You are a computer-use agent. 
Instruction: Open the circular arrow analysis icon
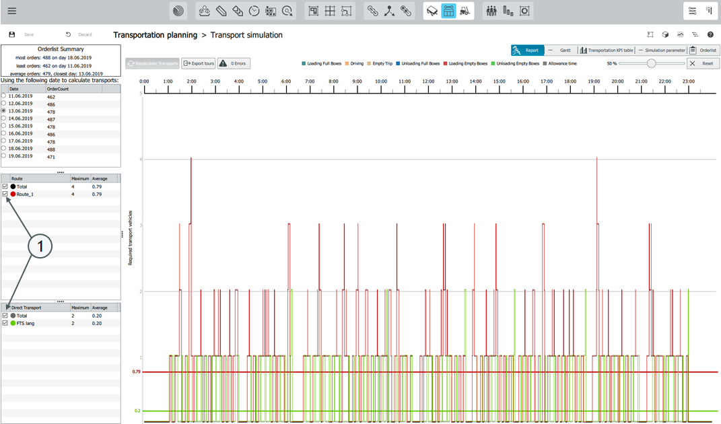tap(287, 11)
